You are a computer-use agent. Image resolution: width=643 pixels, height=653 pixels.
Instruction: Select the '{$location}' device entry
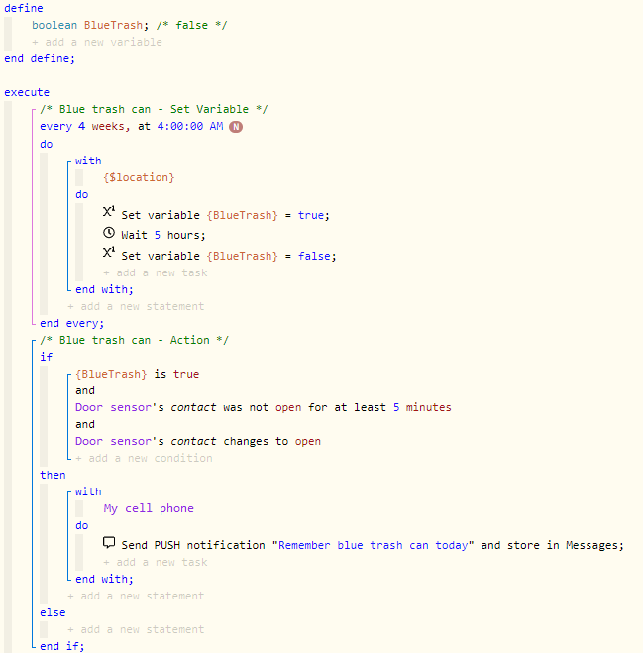(x=139, y=177)
